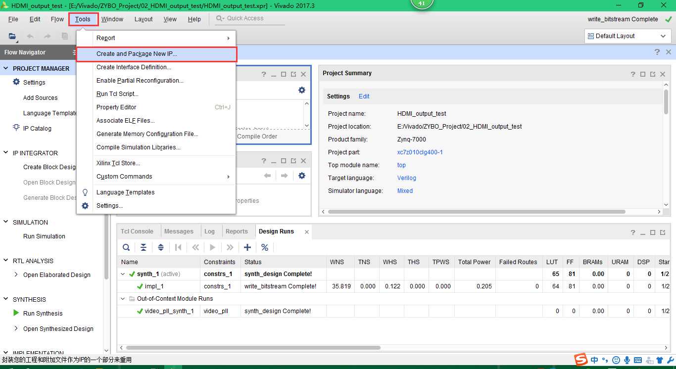Click the Edit link in Project Summary
The height and width of the screenshot is (369, 676).
(x=364, y=96)
